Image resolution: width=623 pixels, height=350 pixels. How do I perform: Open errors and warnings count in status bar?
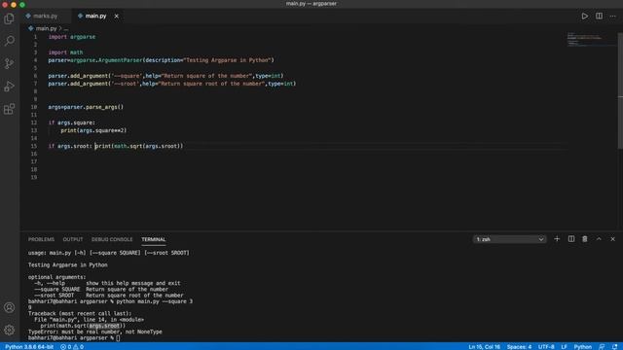[x=72, y=346]
